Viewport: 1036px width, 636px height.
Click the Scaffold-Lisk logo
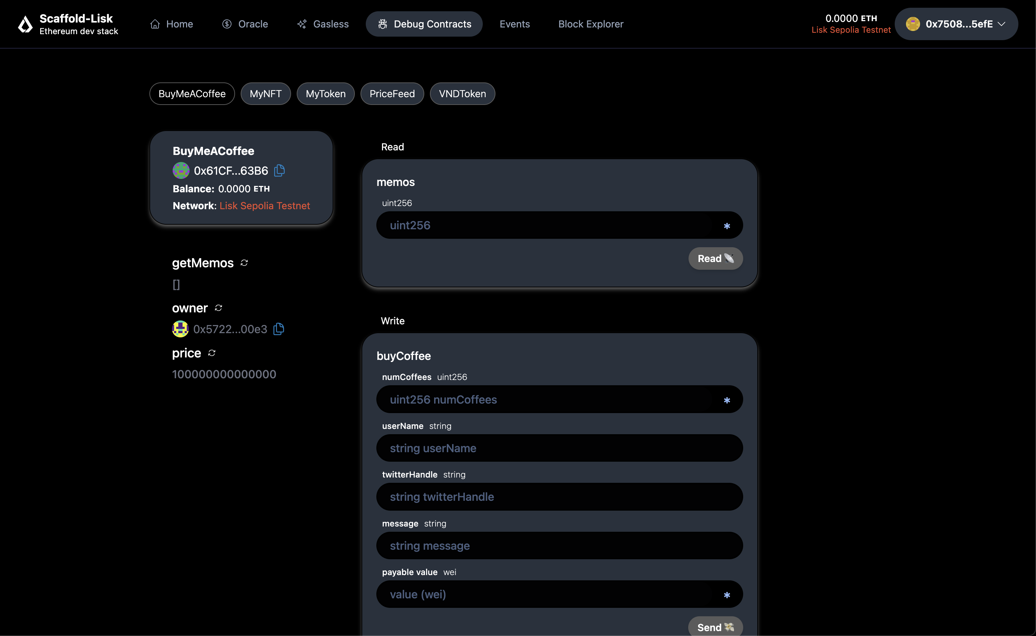click(25, 24)
